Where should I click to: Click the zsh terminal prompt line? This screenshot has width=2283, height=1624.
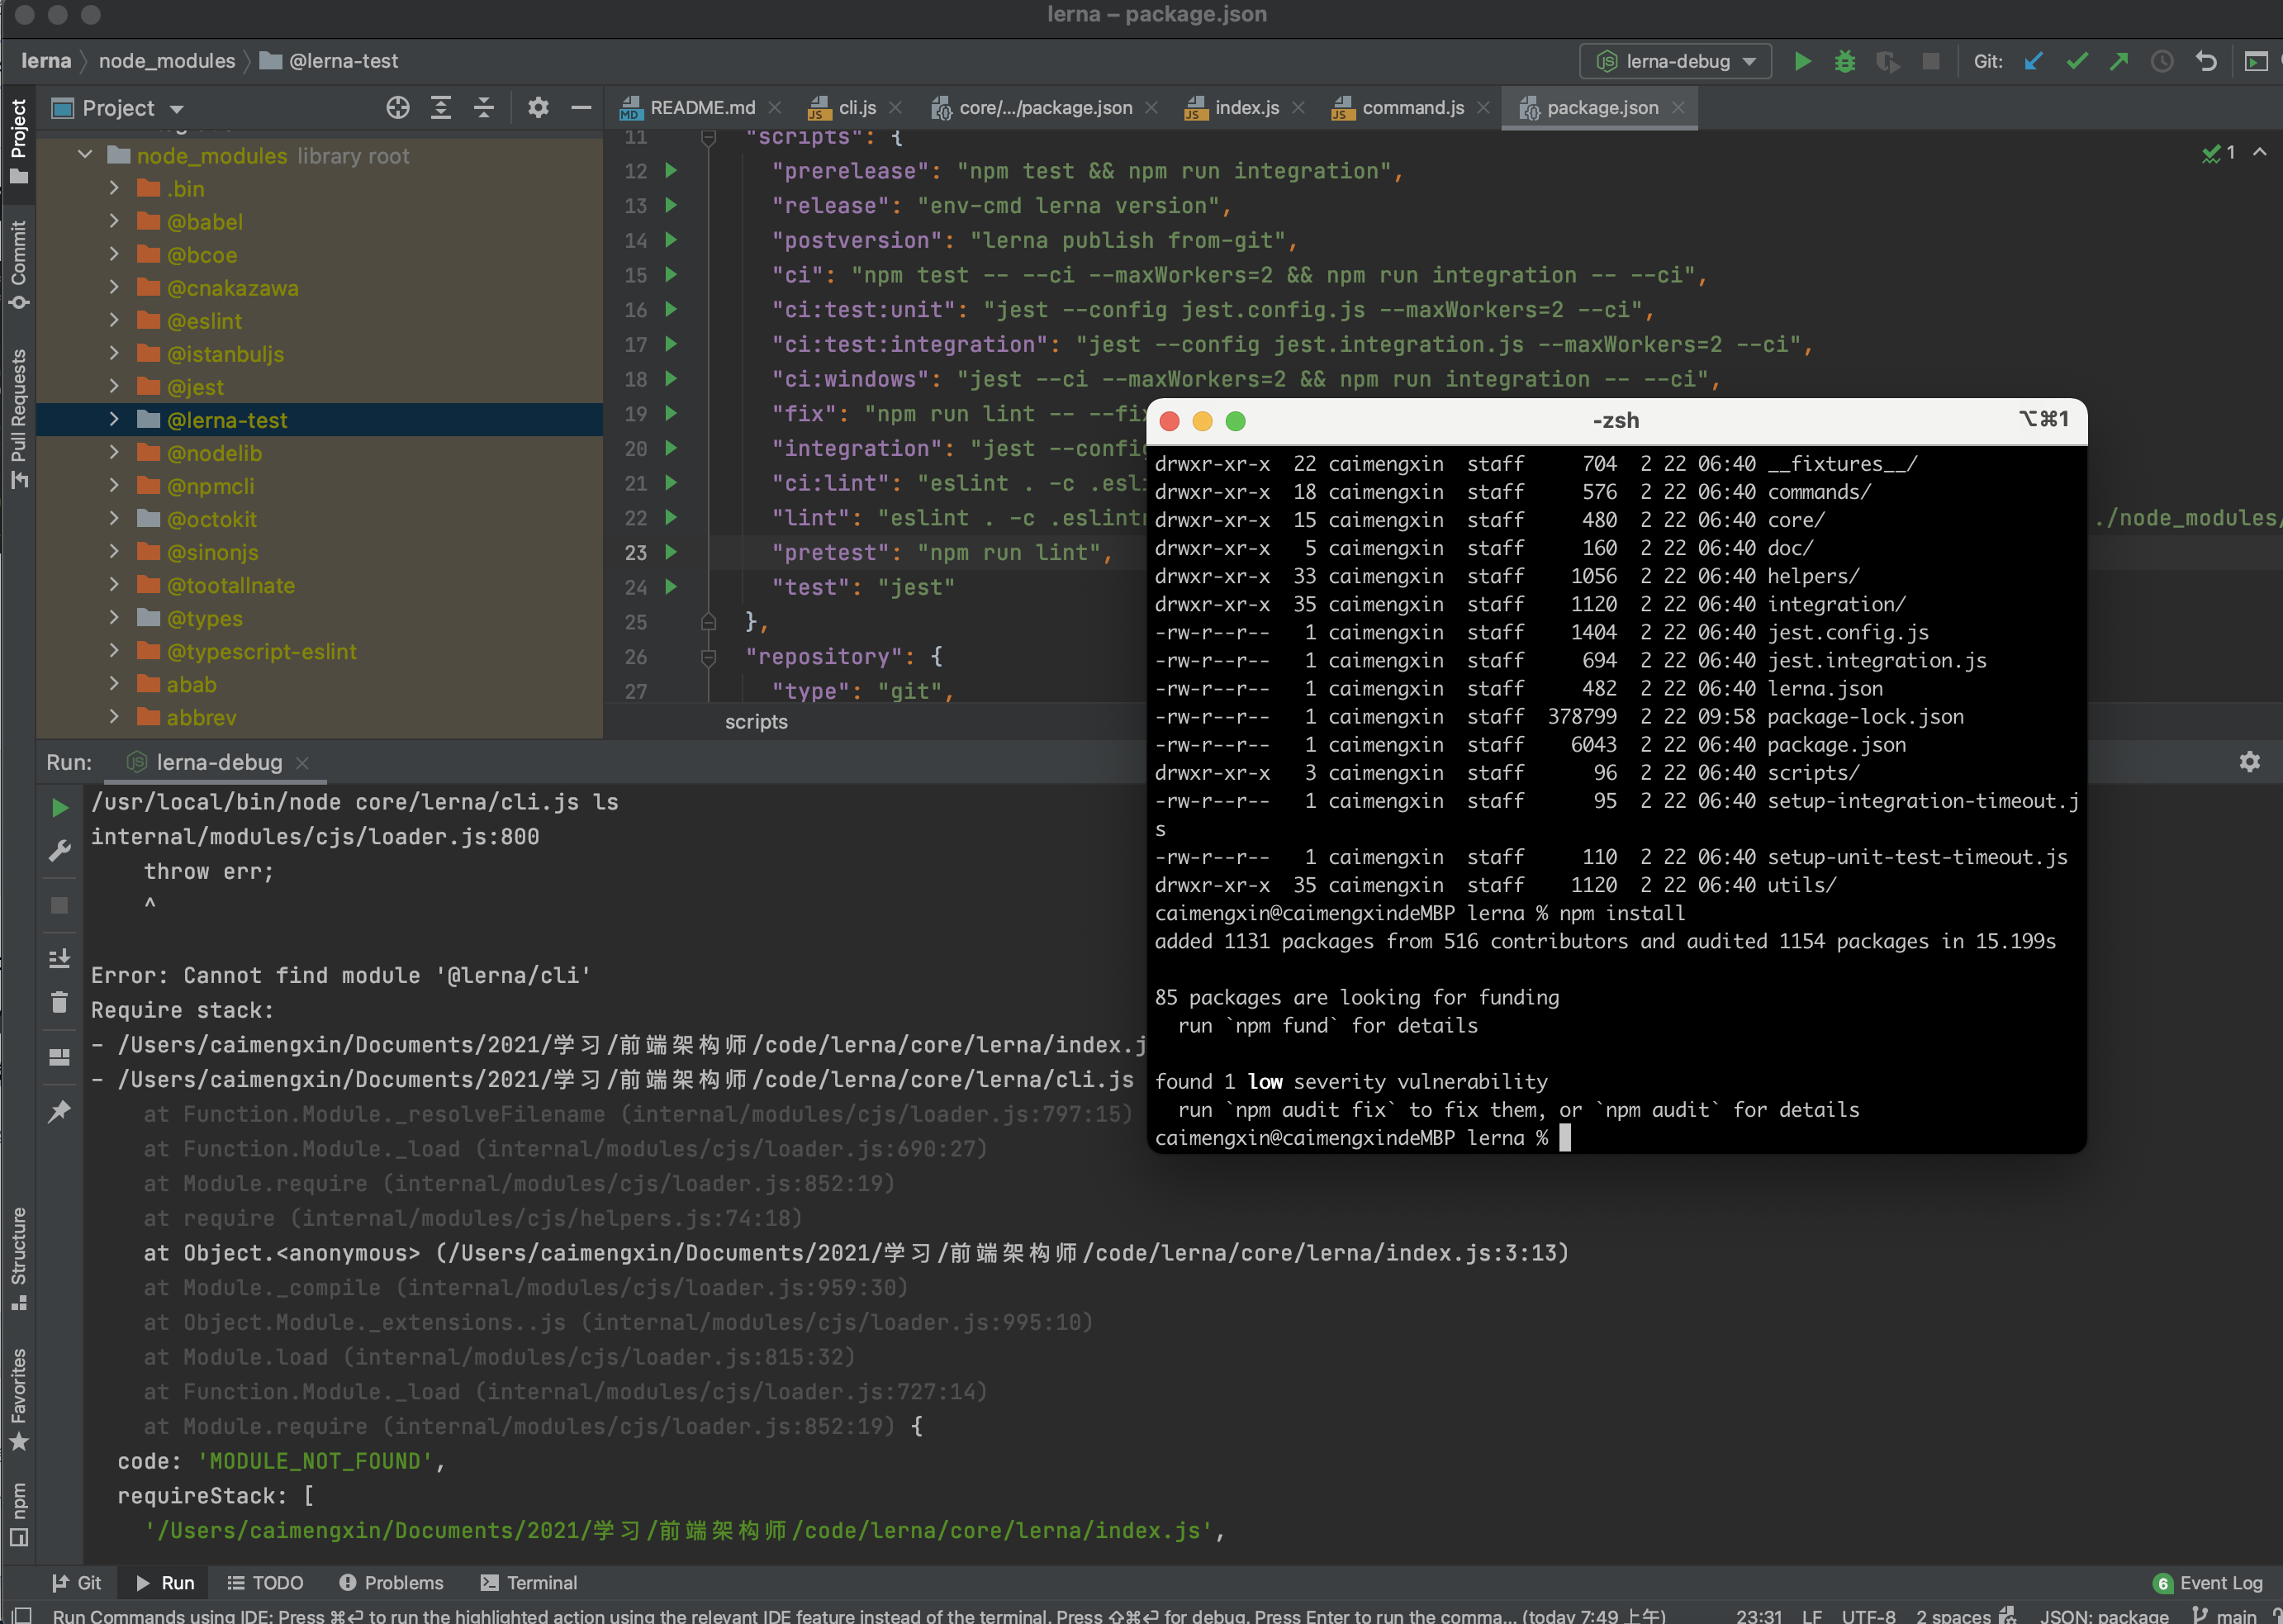[x=1363, y=1138]
